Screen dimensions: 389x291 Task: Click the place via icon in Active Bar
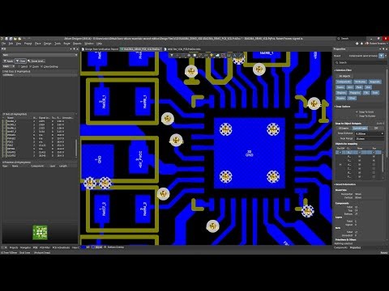coord(212,55)
